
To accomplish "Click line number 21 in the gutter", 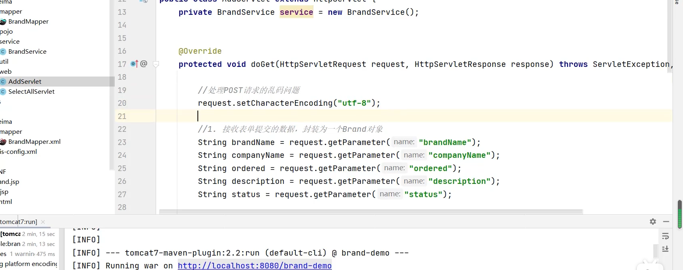I will 122,116.
